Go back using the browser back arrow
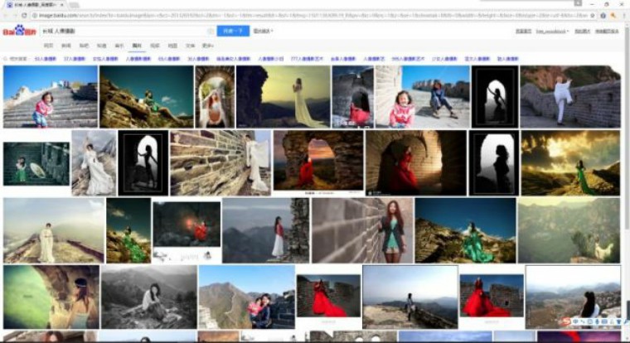 (6, 15)
